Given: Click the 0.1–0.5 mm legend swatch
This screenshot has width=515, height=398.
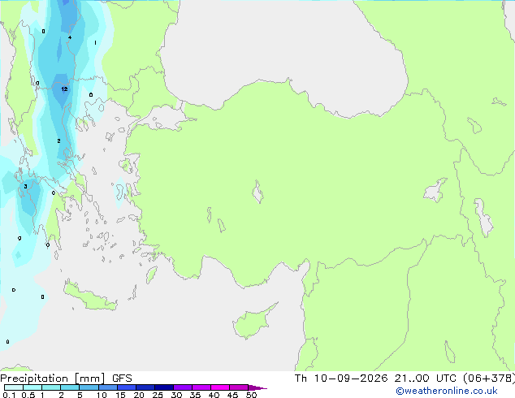Looking at the screenshot, I should [x=14, y=387].
